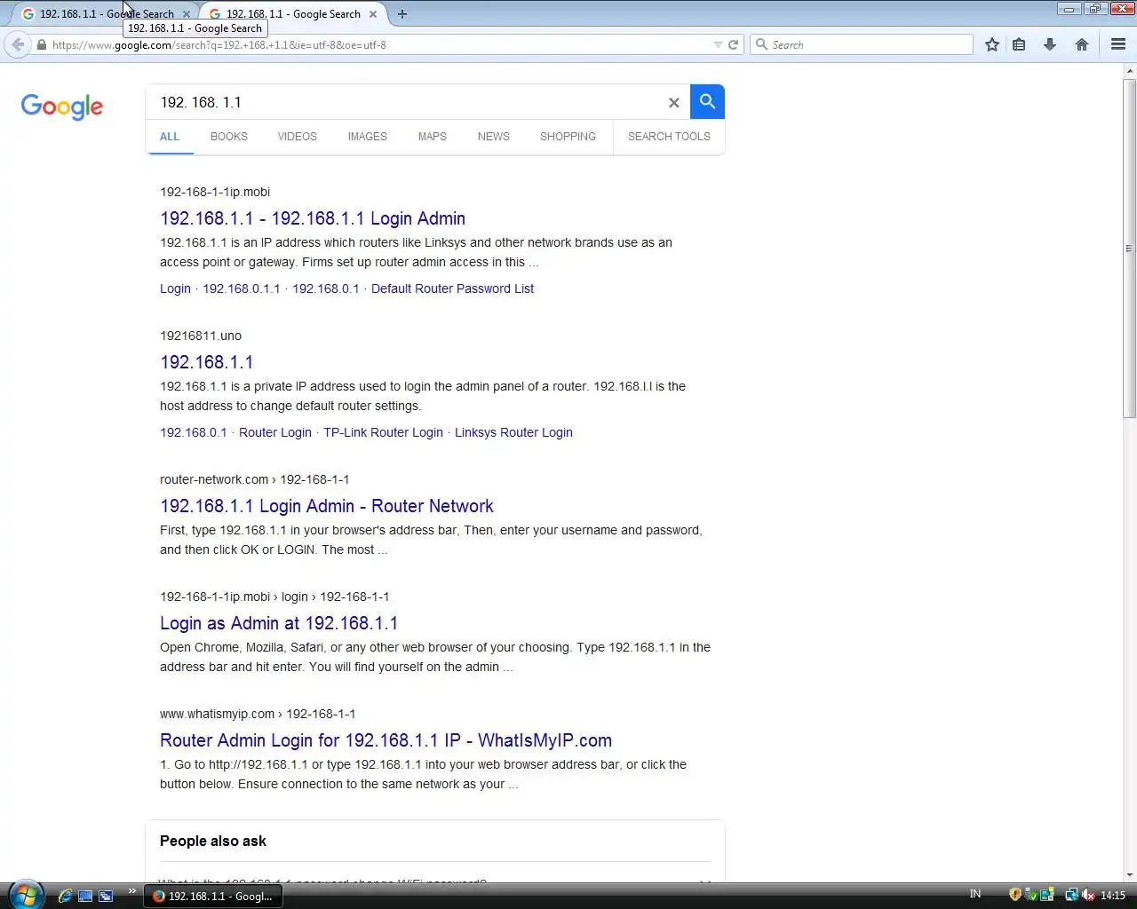Click '192.168.0.1' sitelink under first result
Image resolution: width=1137 pixels, height=909 pixels.
tap(326, 289)
